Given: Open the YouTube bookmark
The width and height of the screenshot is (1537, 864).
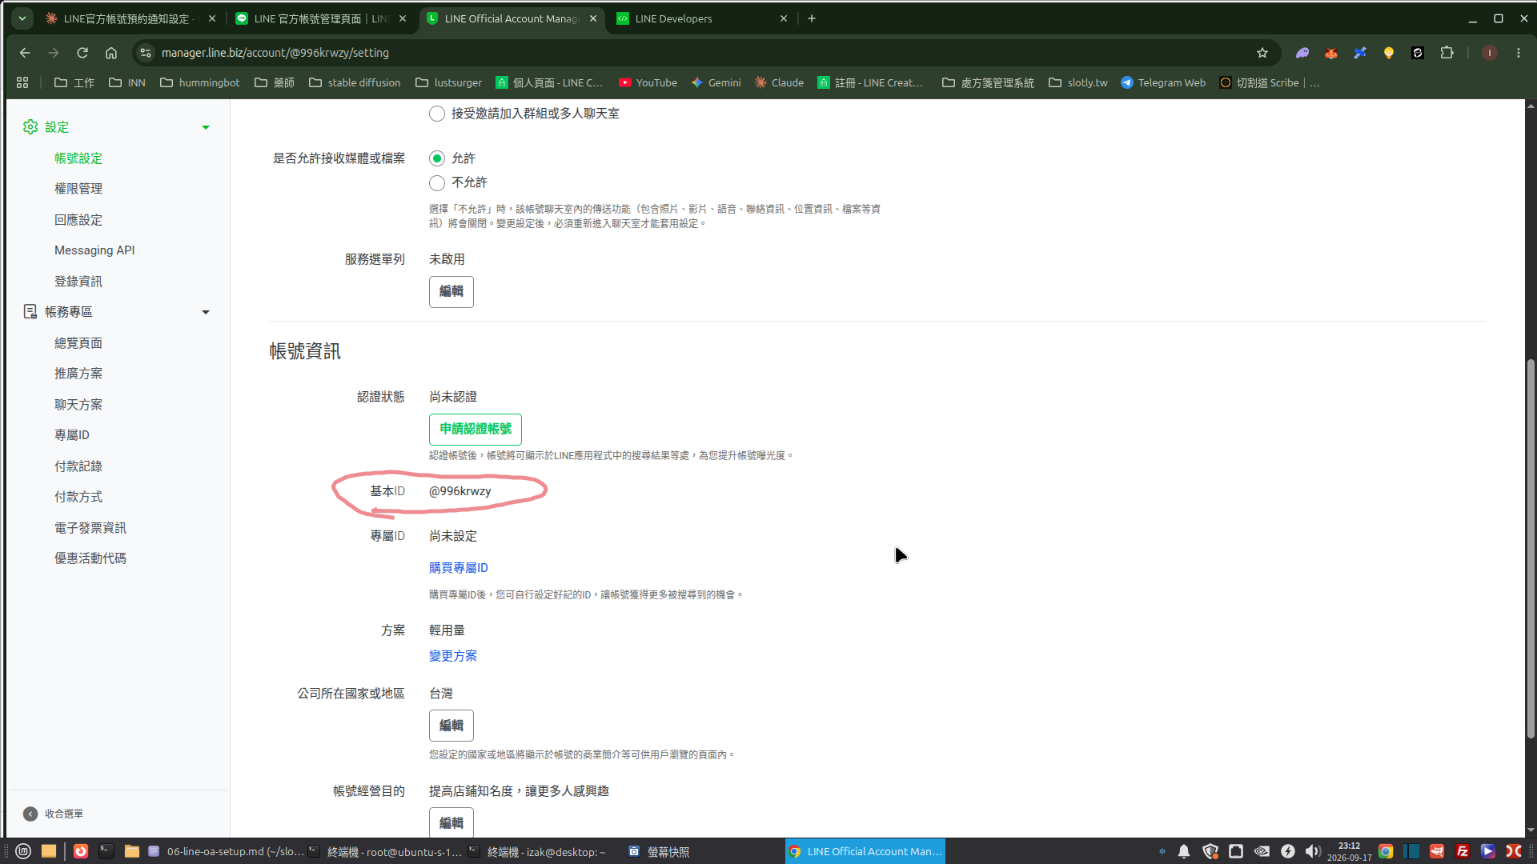Looking at the screenshot, I should click(x=648, y=82).
